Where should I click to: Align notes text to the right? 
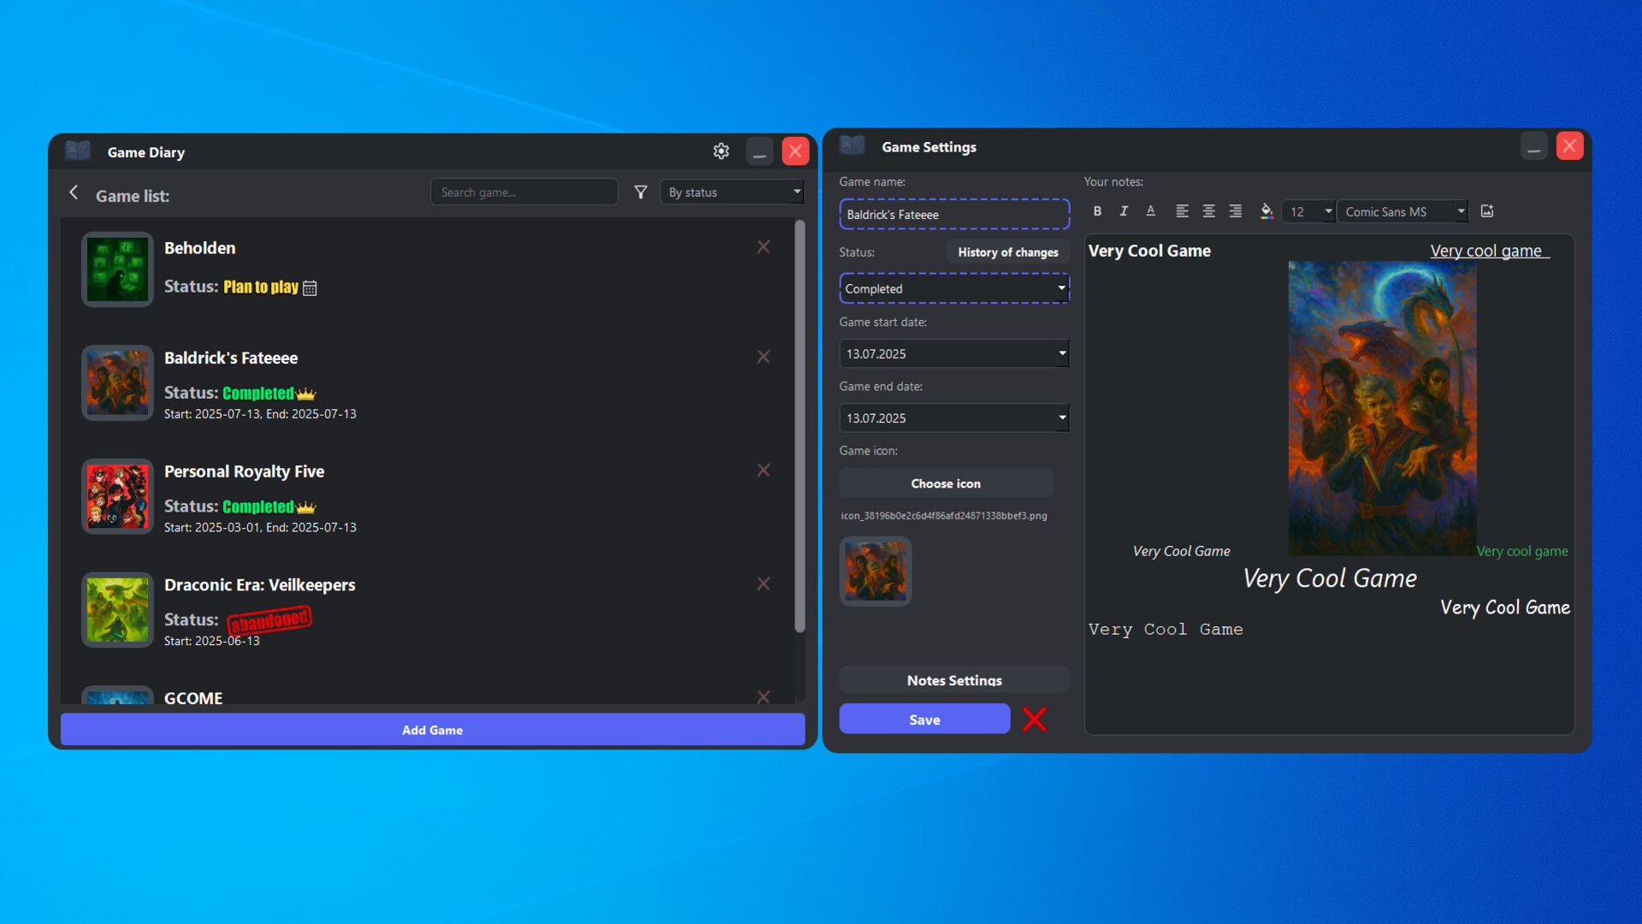pos(1235,211)
